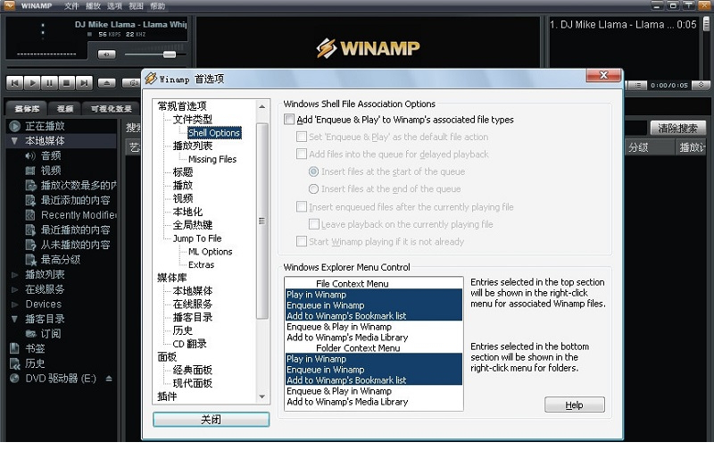Select the DJ Mike Llama playlist entry
The width and height of the screenshot is (714, 459).
click(x=623, y=25)
